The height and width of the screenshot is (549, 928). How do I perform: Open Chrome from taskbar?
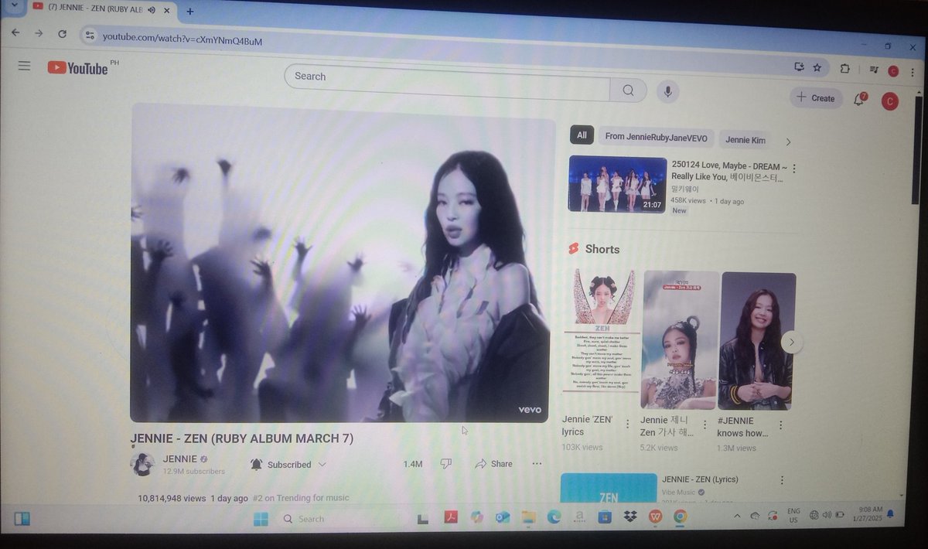[x=680, y=516]
